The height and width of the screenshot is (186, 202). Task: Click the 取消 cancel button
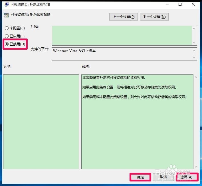[x=163, y=177]
